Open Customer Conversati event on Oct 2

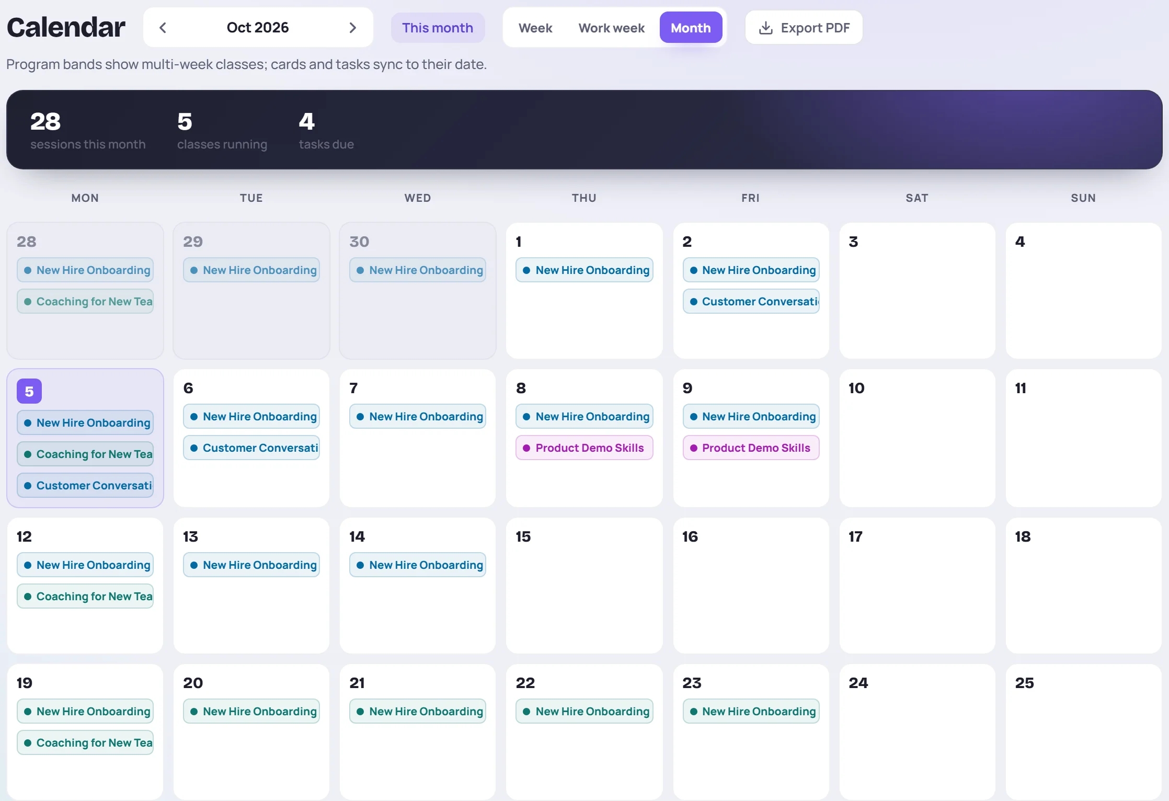tap(751, 301)
